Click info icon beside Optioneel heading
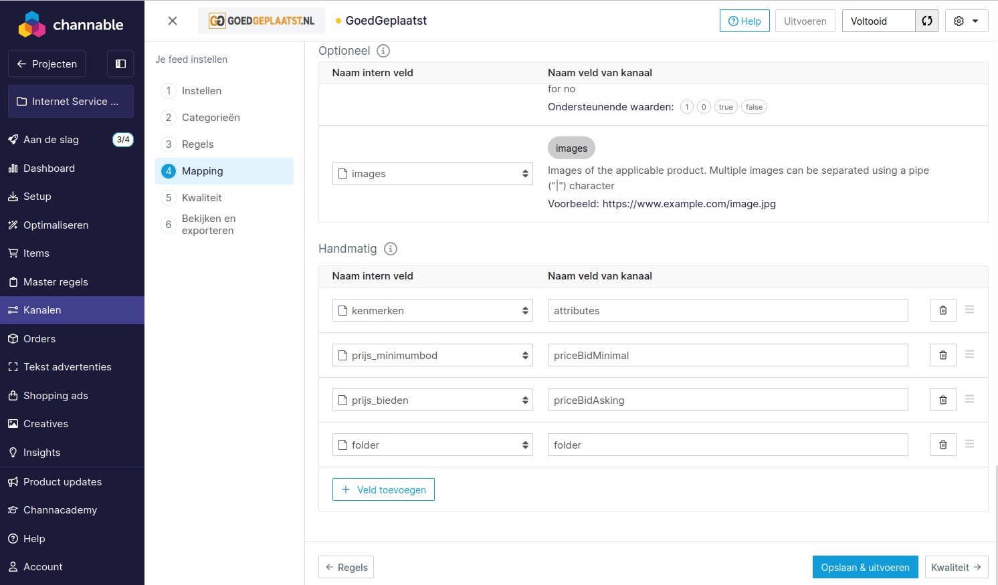The width and height of the screenshot is (998, 585). point(383,51)
